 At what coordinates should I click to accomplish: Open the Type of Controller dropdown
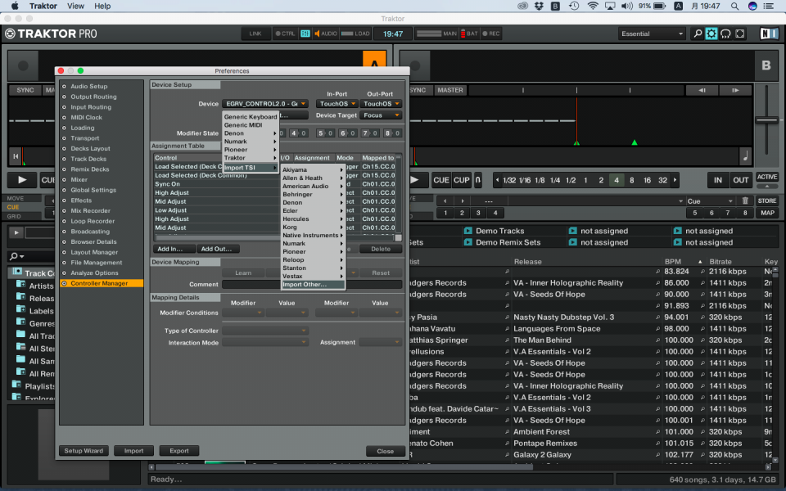(x=264, y=331)
